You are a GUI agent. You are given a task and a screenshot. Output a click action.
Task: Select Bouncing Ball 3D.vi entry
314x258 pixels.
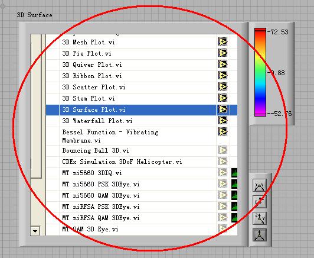click(x=96, y=150)
